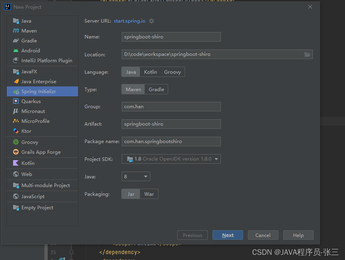345x260 pixels.
Task: Click the MicroProfile icon
Action: (16, 121)
